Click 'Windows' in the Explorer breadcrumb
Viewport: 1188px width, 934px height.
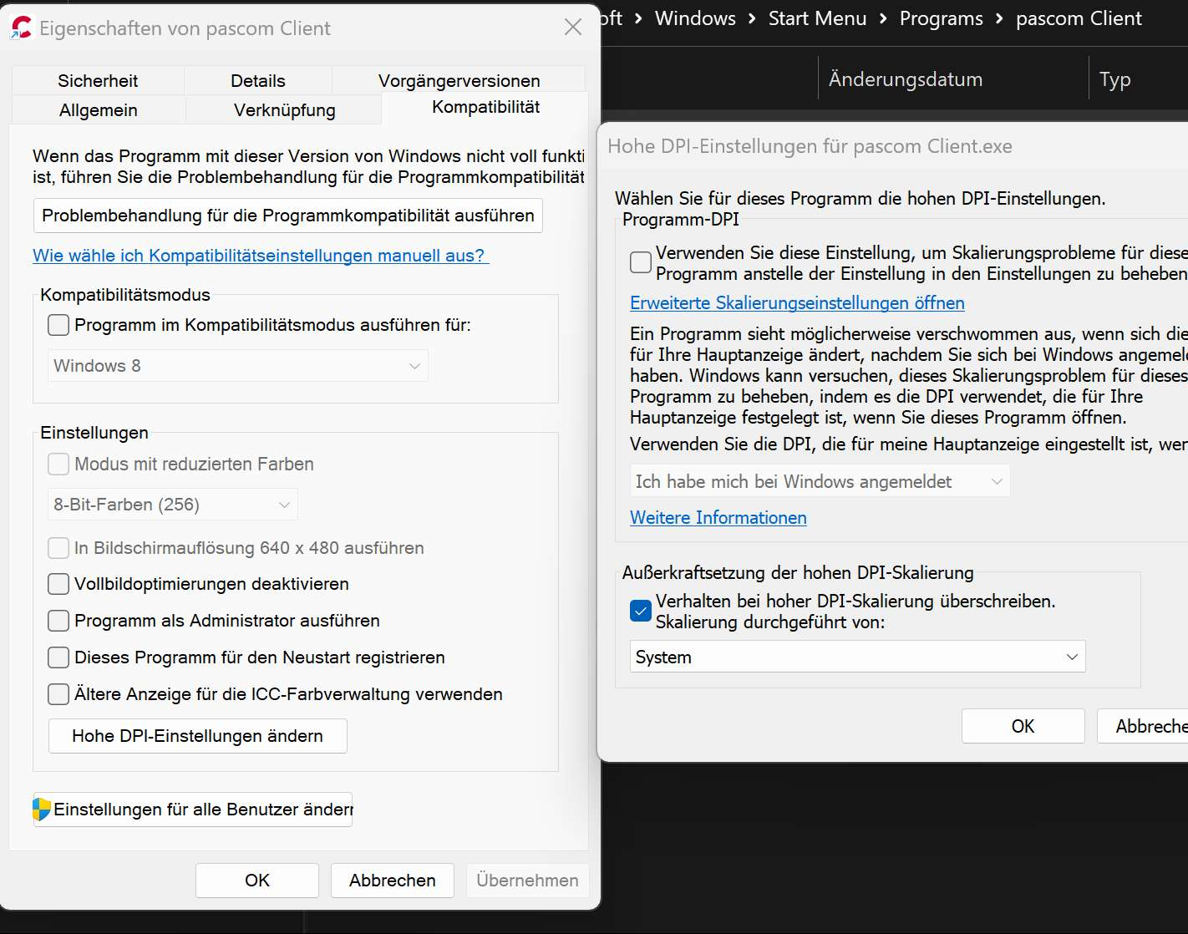[x=695, y=18]
